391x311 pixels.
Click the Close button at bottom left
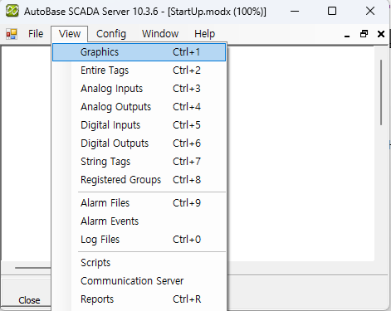click(x=29, y=300)
